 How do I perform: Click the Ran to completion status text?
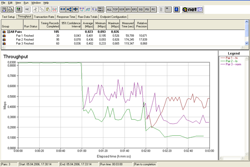(145, 164)
